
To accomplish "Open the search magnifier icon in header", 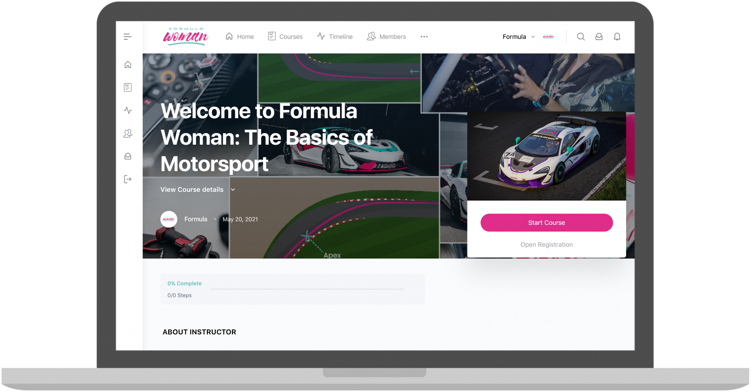I will point(581,37).
